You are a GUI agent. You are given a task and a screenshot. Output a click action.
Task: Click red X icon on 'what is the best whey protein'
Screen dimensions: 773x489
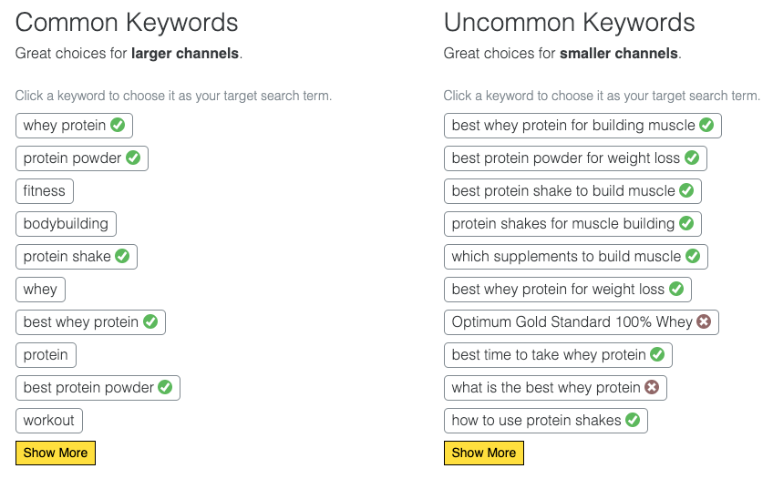click(x=652, y=387)
